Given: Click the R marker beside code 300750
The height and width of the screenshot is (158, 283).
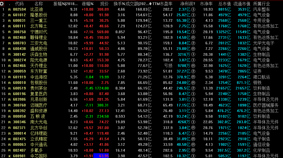Looking at the screenshot, I should pos(9,32).
